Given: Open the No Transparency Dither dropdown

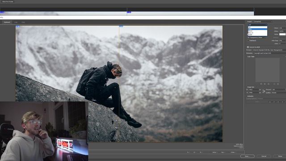Looking at the screenshot, I should (257, 38).
